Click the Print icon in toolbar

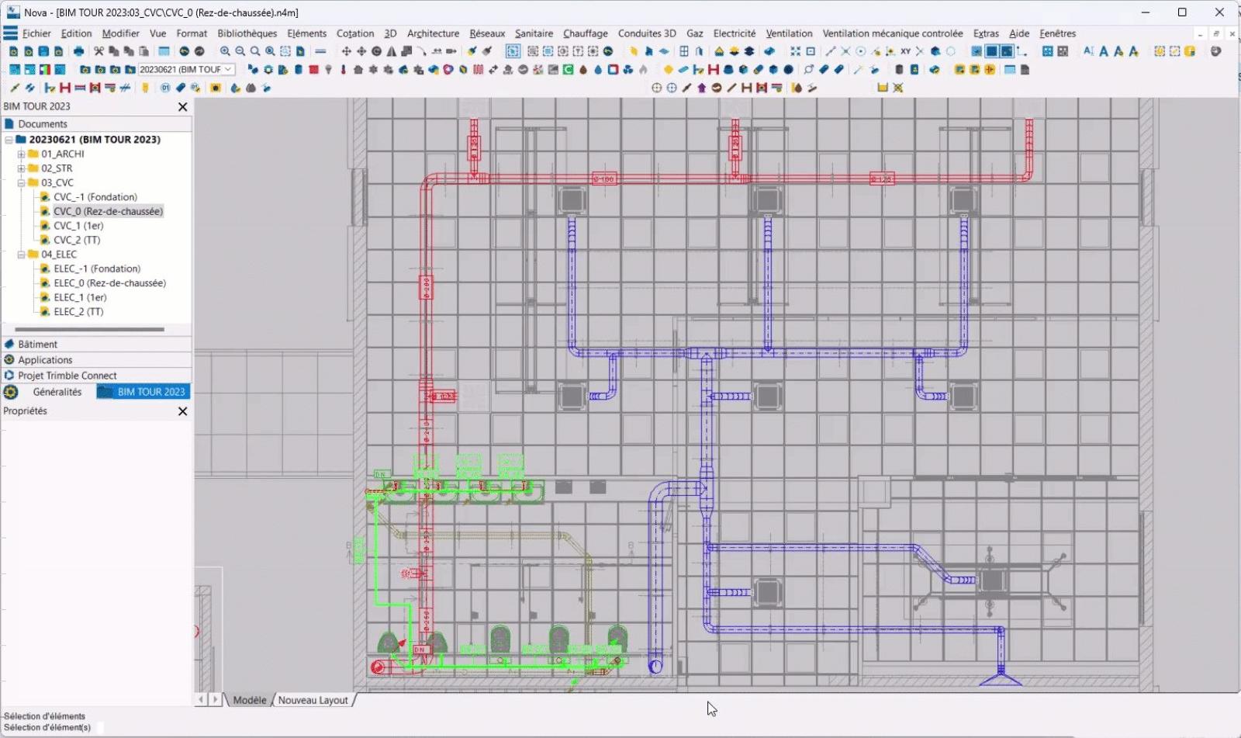[78, 51]
